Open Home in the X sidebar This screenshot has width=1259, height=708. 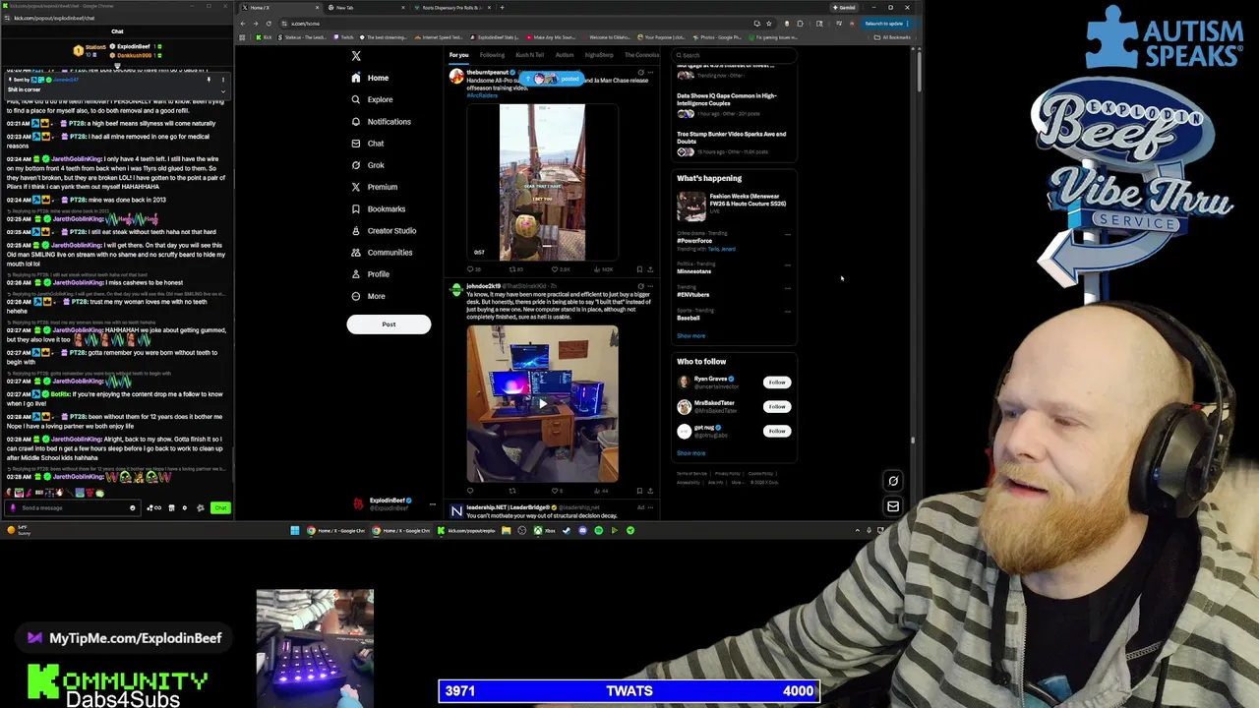(x=370, y=78)
